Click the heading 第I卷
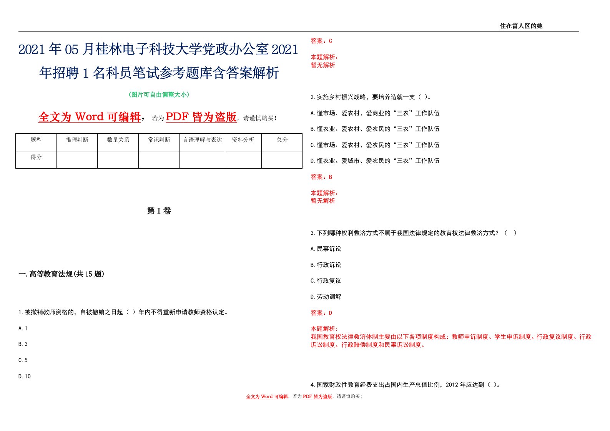 159,211
